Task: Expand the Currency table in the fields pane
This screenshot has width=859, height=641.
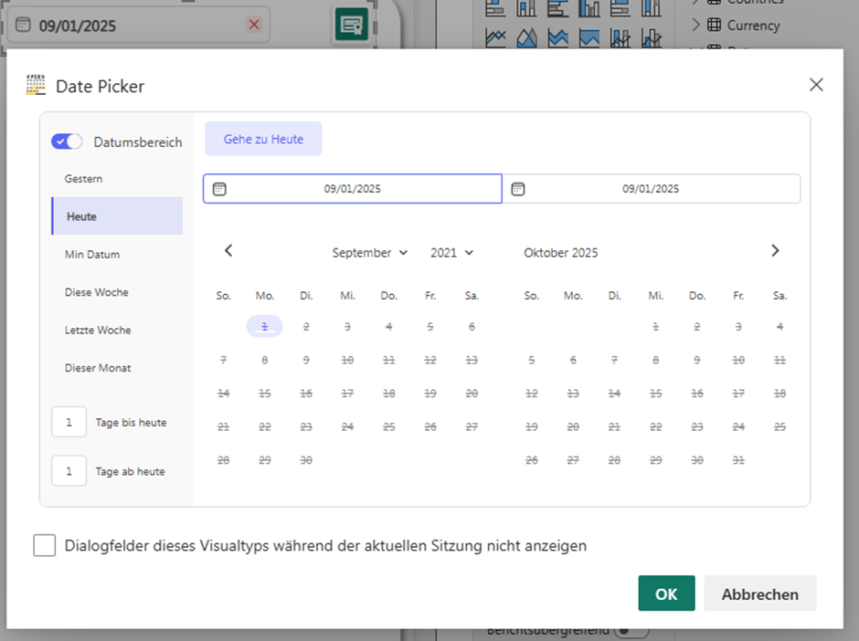Action: coord(695,25)
